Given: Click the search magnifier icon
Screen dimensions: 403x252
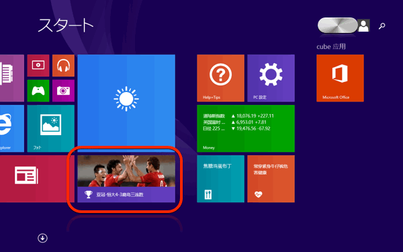Looking at the screenshot, I should (x=382, y=26).
